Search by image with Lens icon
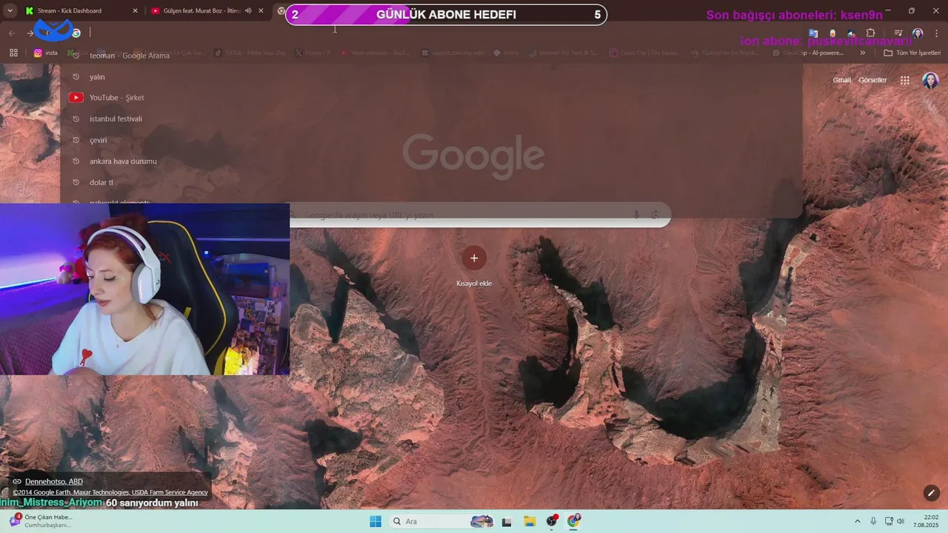The image size is (948, 533). tap(655, 215)
